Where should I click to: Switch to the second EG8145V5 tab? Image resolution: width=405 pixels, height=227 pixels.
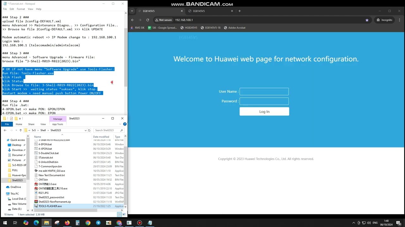pos(211,11)
